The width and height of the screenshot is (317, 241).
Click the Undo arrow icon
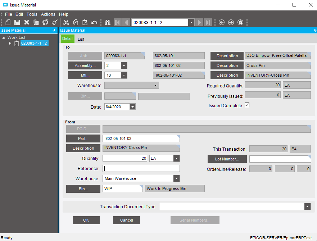pos(94,22)
